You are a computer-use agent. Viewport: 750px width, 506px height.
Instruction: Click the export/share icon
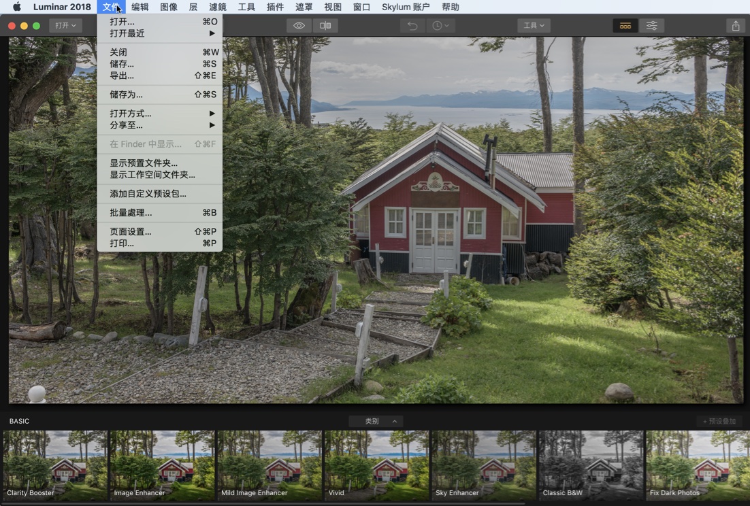coord(736,25)
